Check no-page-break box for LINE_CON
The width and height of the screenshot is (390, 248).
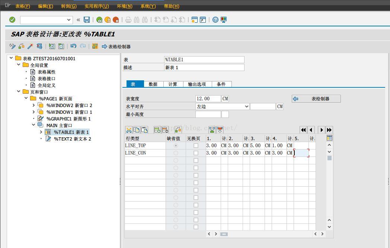point(196,153)
